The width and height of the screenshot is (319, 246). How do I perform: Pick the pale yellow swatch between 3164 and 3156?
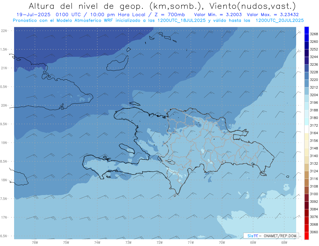[307, 137]
